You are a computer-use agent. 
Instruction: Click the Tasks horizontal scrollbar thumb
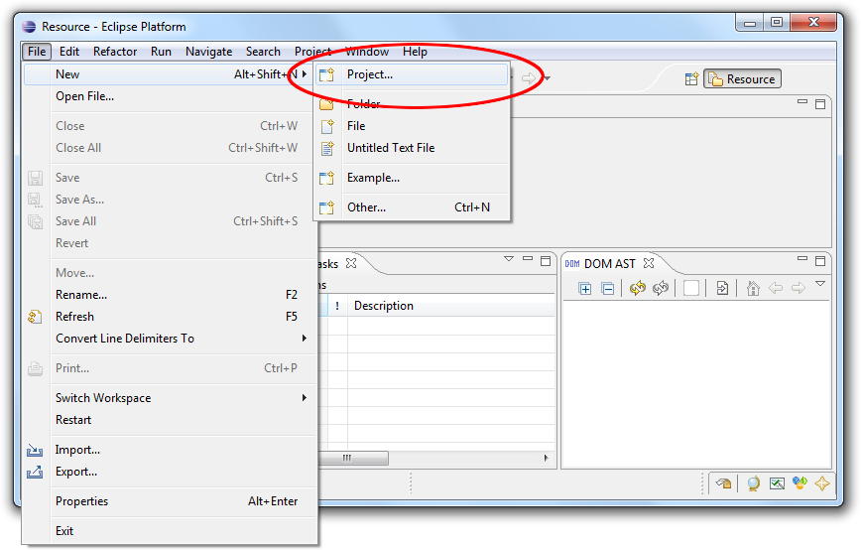(x=353, y=458)
